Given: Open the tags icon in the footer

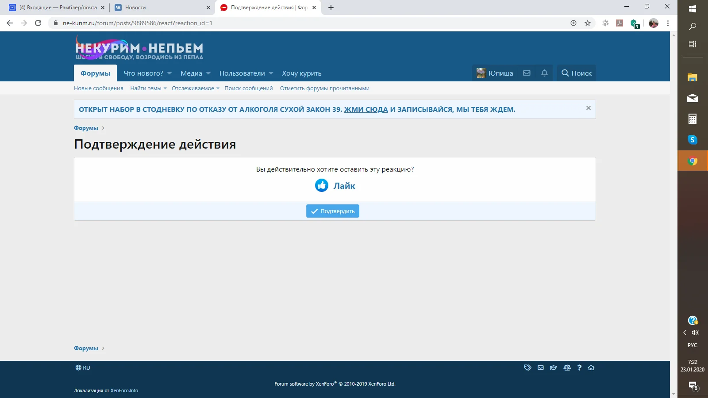Looking at the screenshot, I should (x=527, y=367).
